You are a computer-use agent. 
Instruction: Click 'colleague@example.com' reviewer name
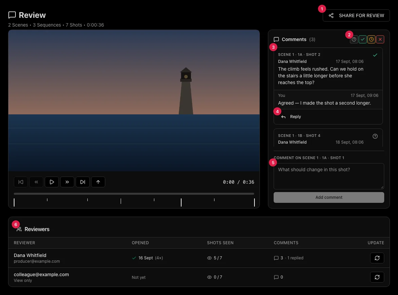[x=41, y=274]
